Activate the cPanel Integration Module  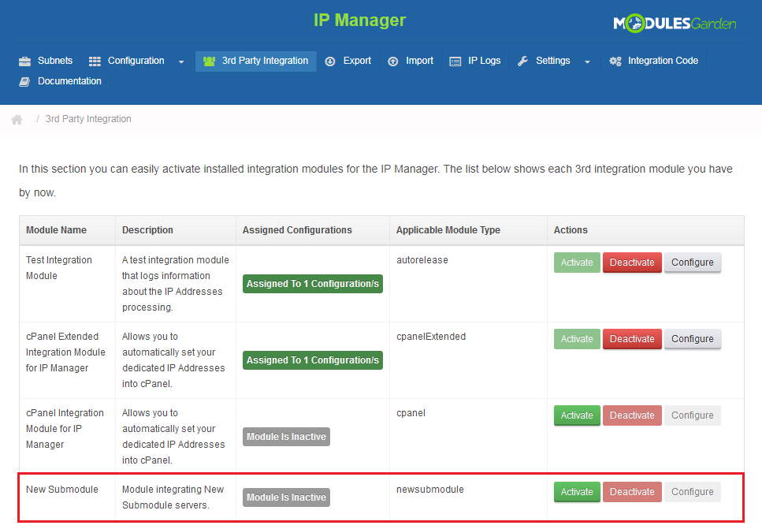pos(577,415)
